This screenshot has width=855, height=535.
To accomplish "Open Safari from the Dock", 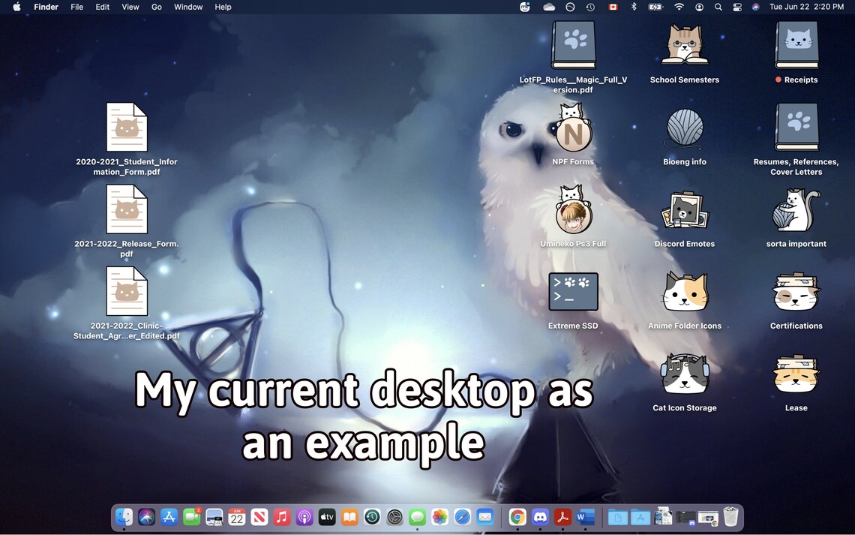I will click(462, 517).
